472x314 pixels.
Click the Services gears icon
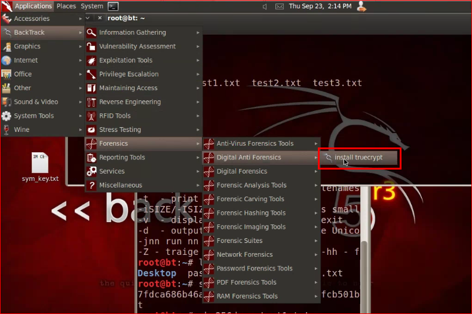click(91, 171)
